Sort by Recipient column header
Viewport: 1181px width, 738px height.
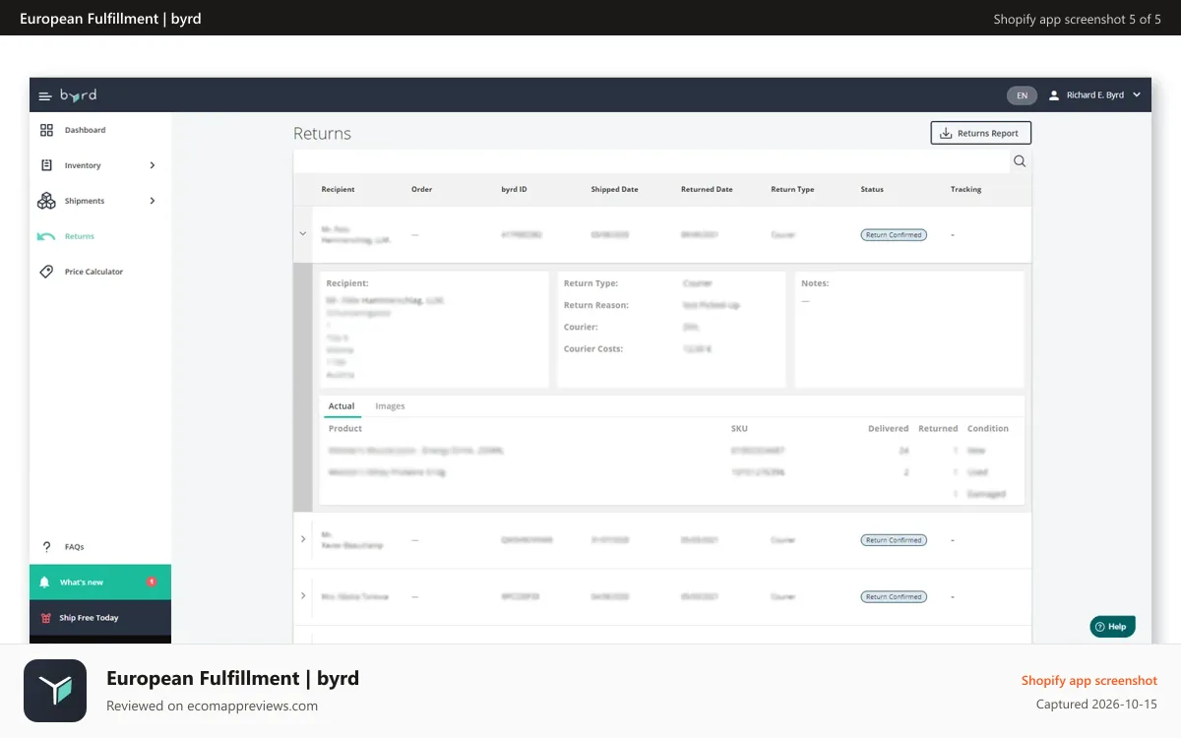(338, 189)
